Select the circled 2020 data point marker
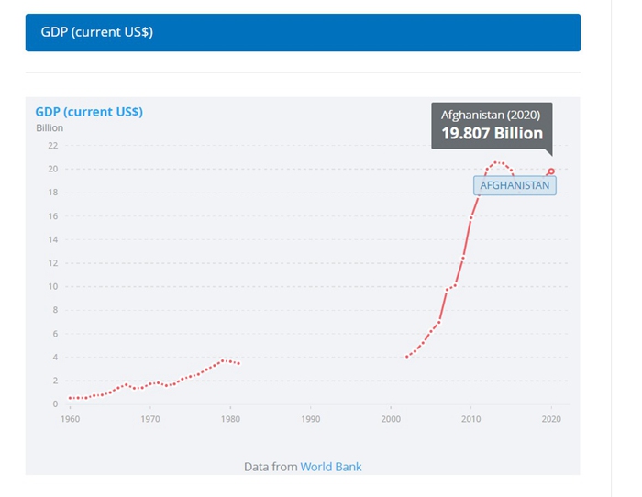Image resolution: width=642 pixels, height=497 pixels. click(x=551, y=171)
